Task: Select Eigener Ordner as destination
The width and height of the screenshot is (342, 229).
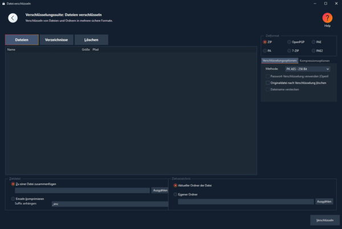Action: 175,194
